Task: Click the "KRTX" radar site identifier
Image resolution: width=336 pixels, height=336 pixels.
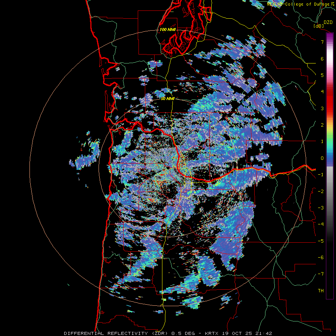Action: coord(211,333)
